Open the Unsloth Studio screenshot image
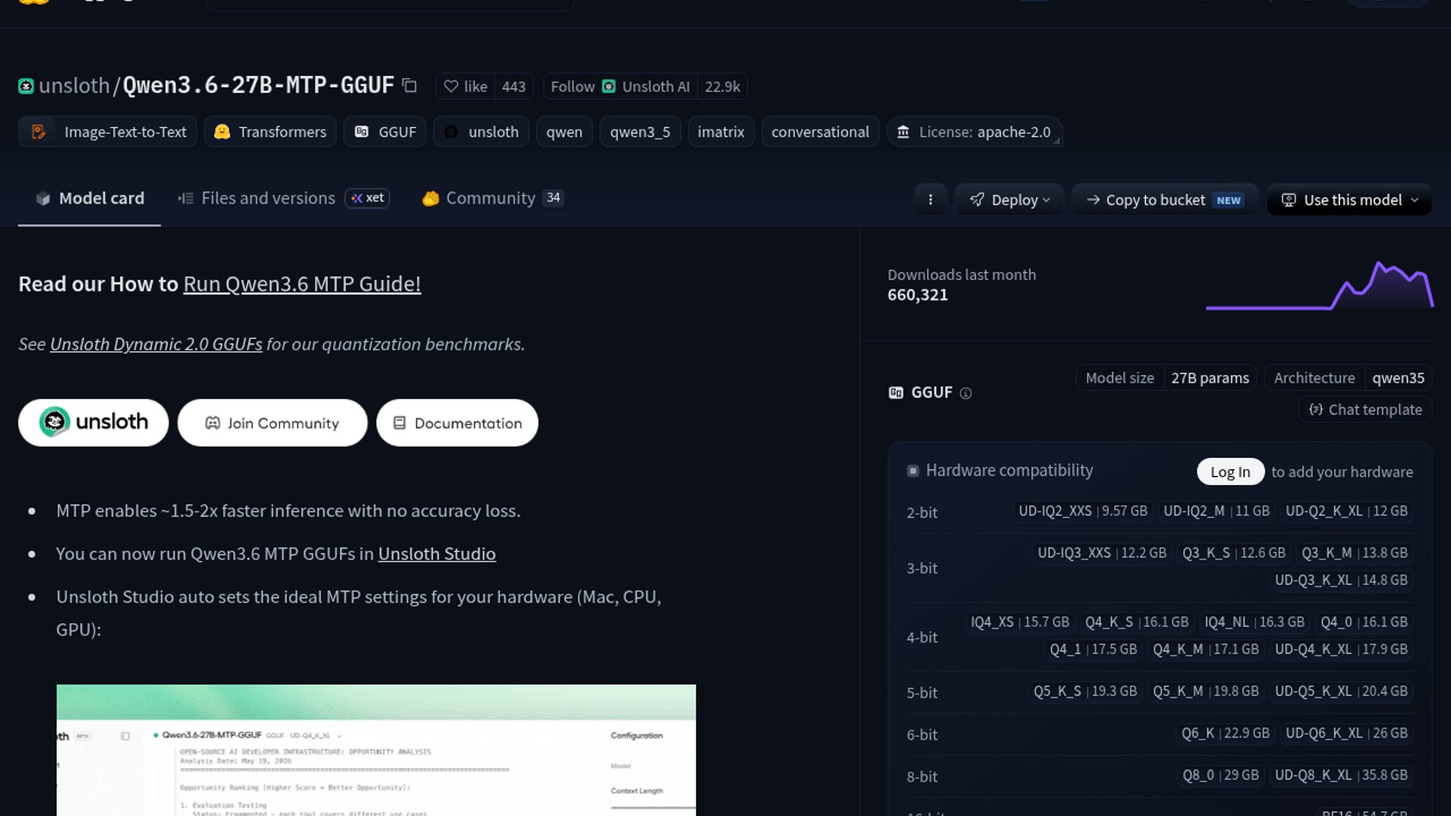 click(x=376, y=750)
